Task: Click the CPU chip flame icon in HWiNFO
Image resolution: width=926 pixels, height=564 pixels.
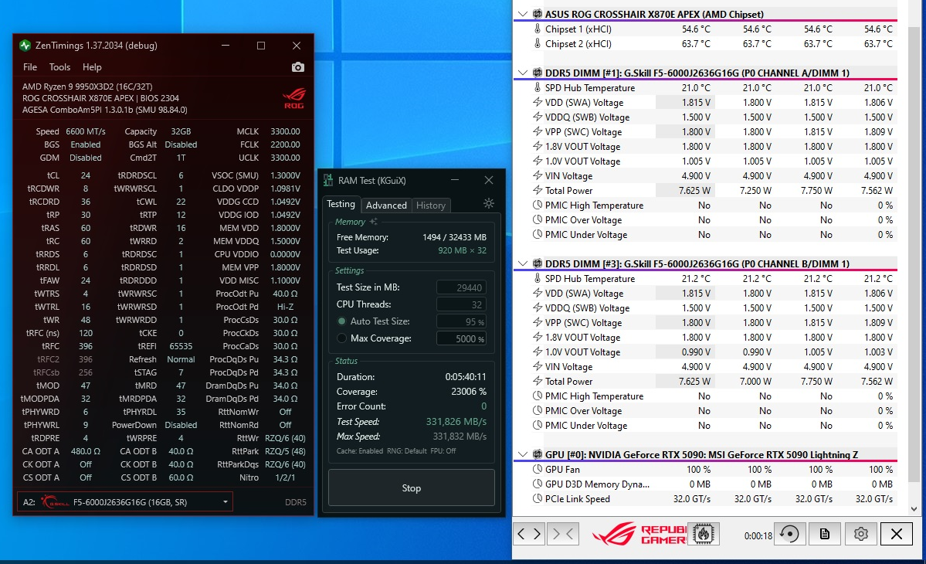Action: coord(703,534)
